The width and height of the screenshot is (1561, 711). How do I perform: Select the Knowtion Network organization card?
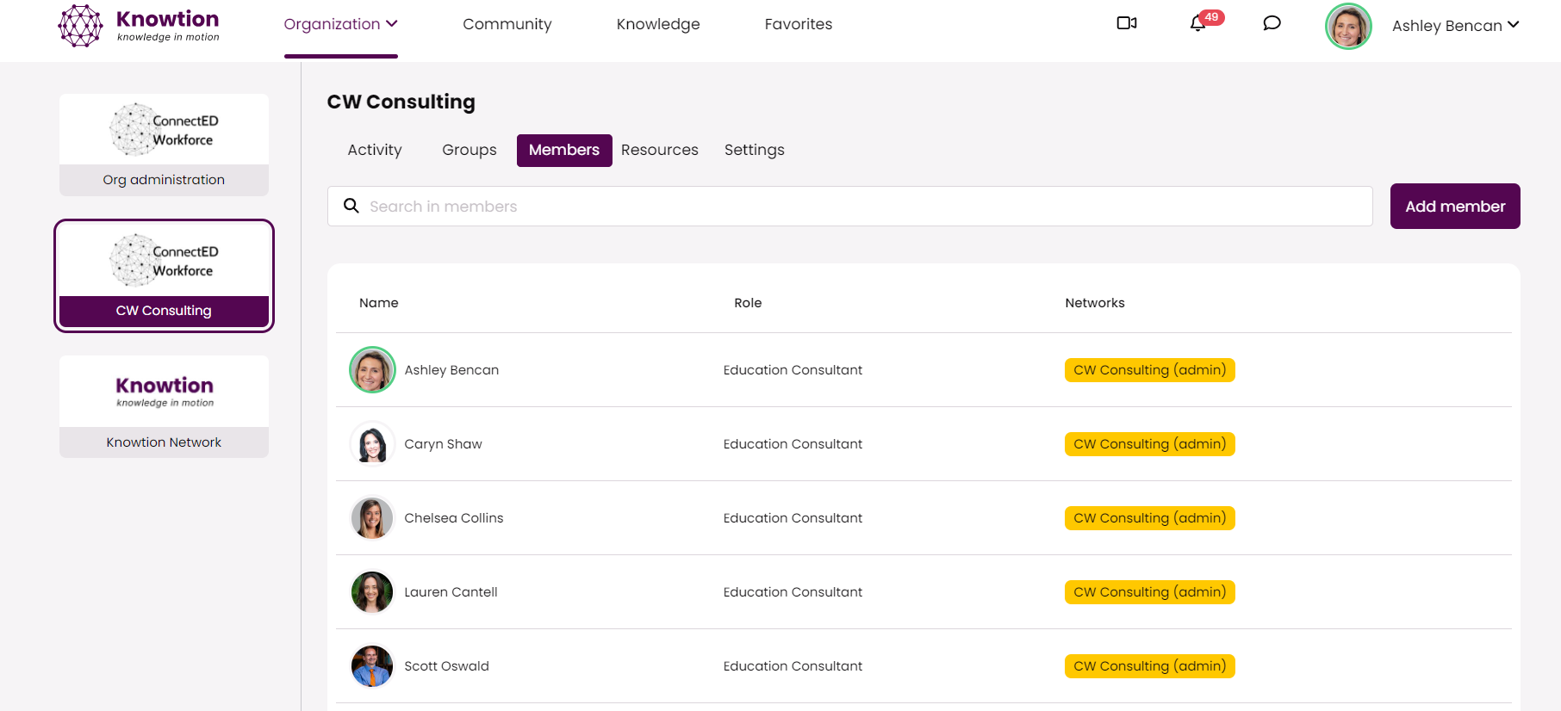(164, 406)
